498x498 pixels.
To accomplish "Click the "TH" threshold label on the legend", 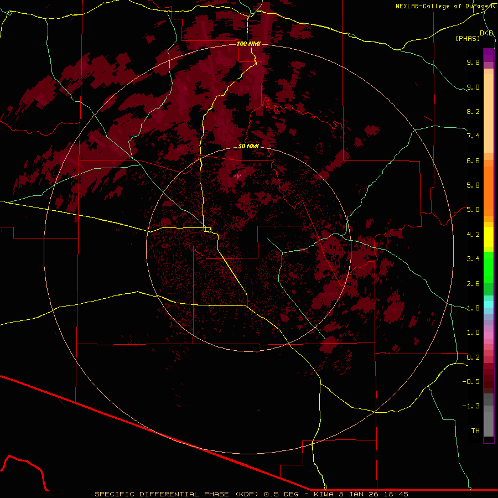I will tap(475, 431).
